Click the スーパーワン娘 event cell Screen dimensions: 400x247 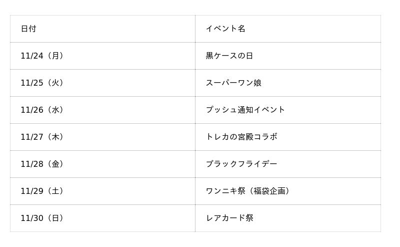point(233,83)
